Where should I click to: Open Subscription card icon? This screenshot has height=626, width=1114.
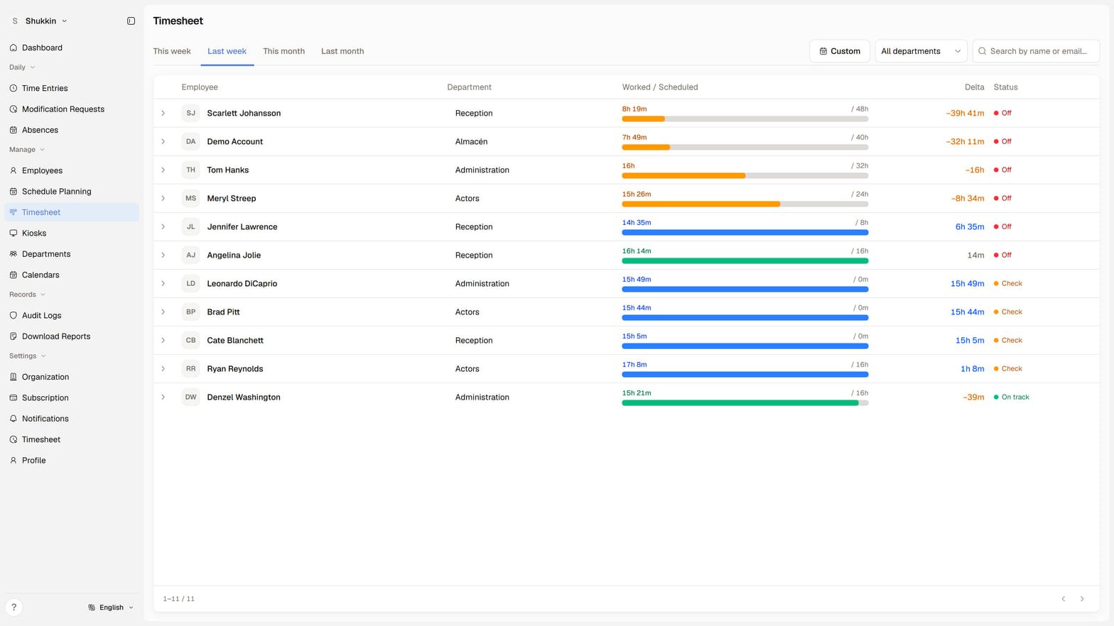pyautogui.click(x=13, y=398)
